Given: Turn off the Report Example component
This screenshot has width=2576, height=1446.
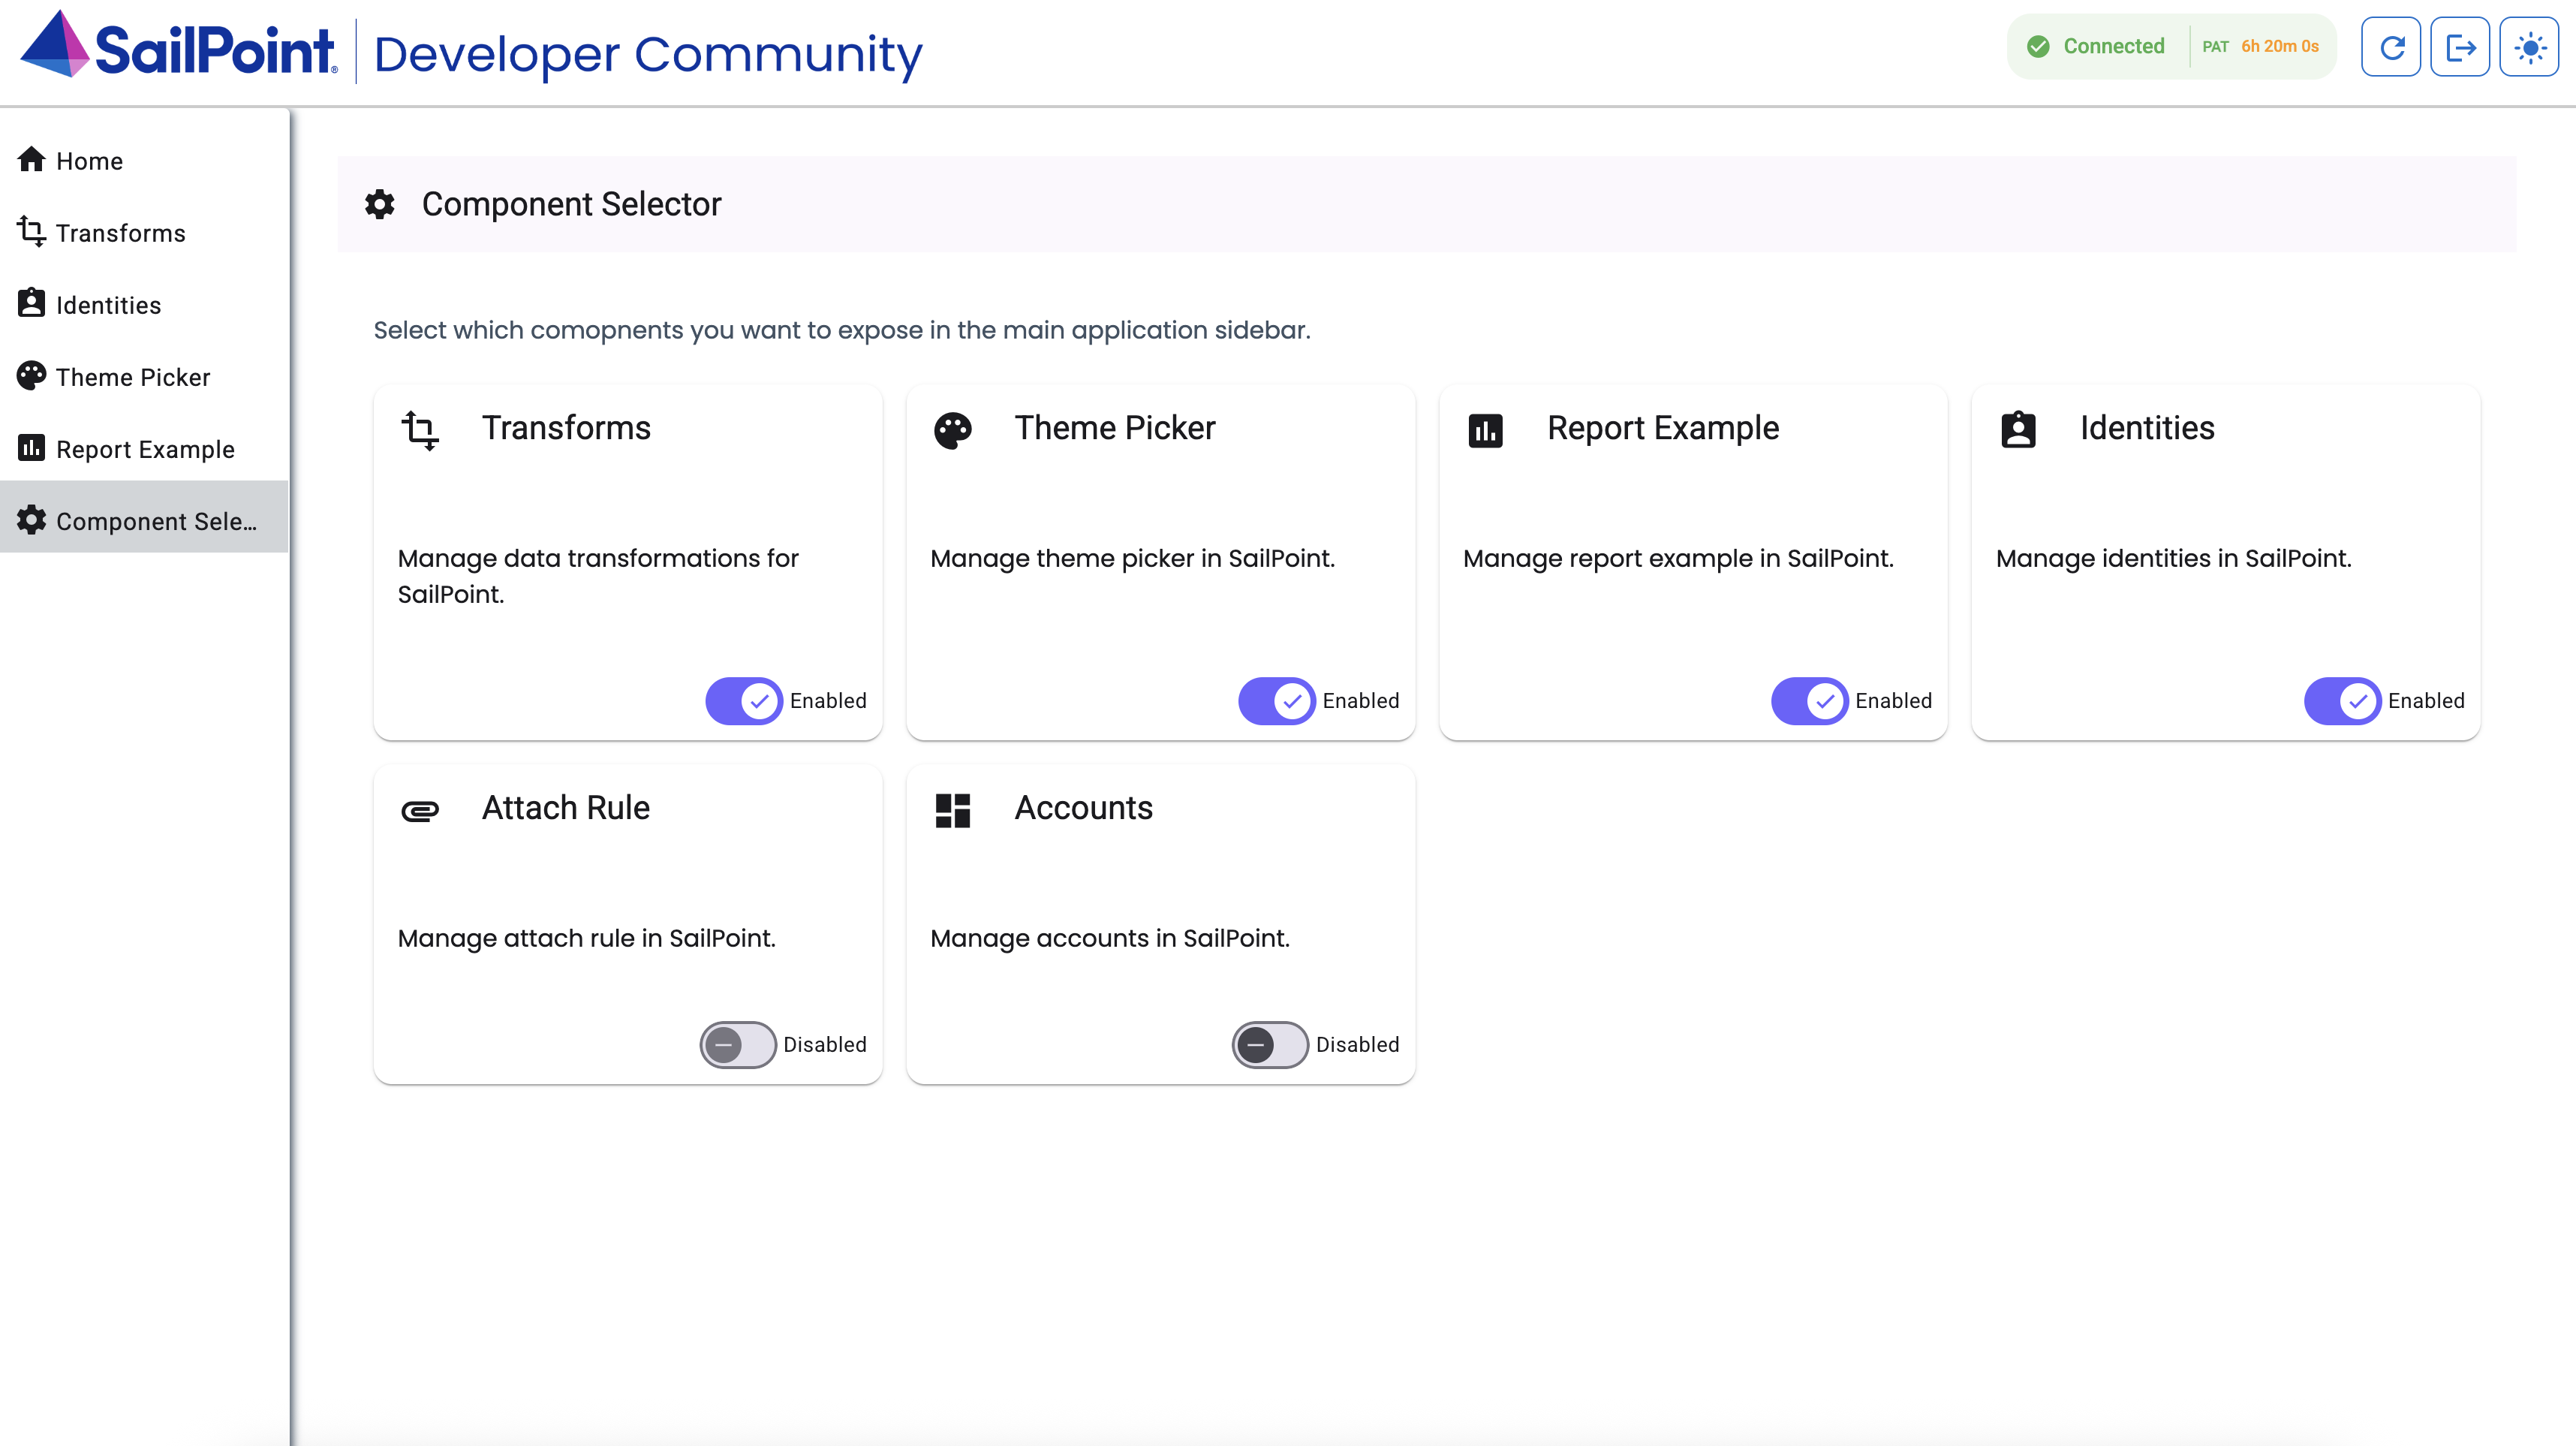Looking at the screenshot, I should point(1808,701).
